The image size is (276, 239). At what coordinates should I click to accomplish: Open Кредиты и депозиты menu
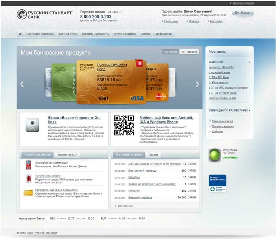coord(95,34)
